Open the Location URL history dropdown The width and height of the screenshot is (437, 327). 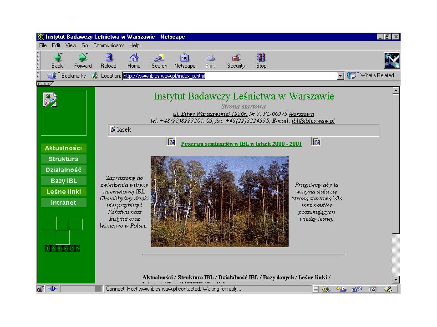pyautogui.click(x=340, y=76)
